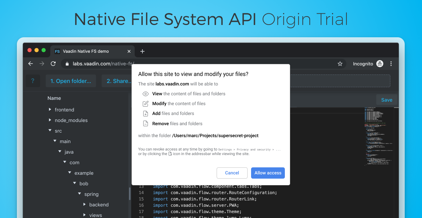Expand the backend folder arrow
422x218 pixels.
click(84, 205)
